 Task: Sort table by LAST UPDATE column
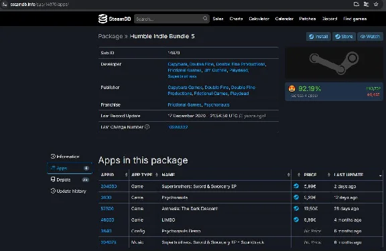[357, 175]
